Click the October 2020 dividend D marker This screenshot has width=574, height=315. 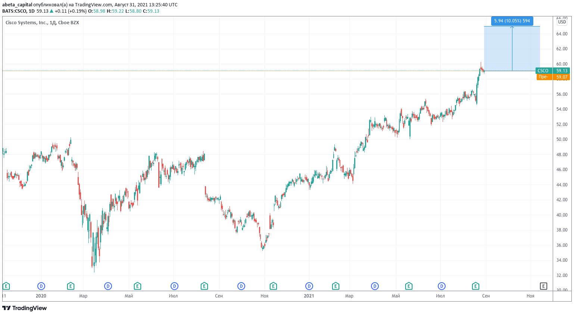[241, 286]
